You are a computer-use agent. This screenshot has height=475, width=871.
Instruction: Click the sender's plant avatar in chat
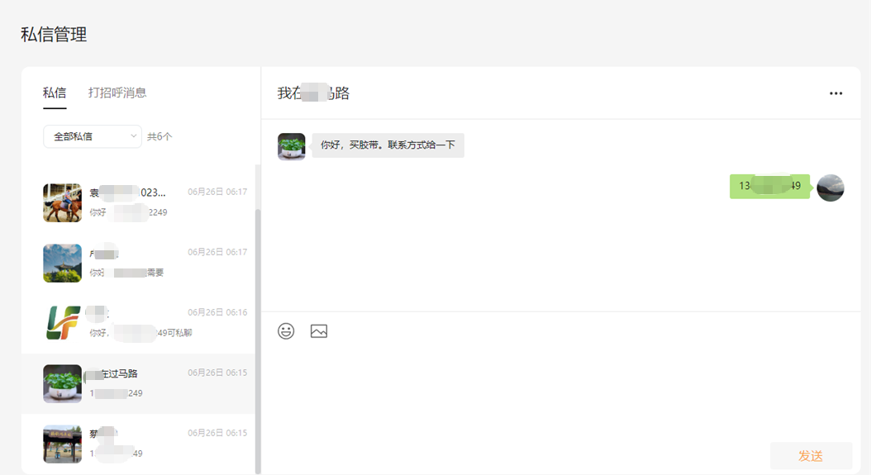click(x=291, y=146)
